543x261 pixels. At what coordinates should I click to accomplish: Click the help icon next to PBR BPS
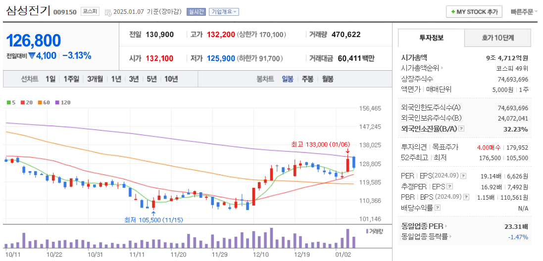[x=466, y=197]
